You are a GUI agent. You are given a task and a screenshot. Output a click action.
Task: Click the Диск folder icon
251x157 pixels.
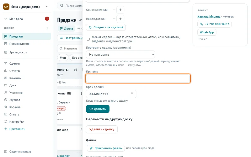(6, 85)
